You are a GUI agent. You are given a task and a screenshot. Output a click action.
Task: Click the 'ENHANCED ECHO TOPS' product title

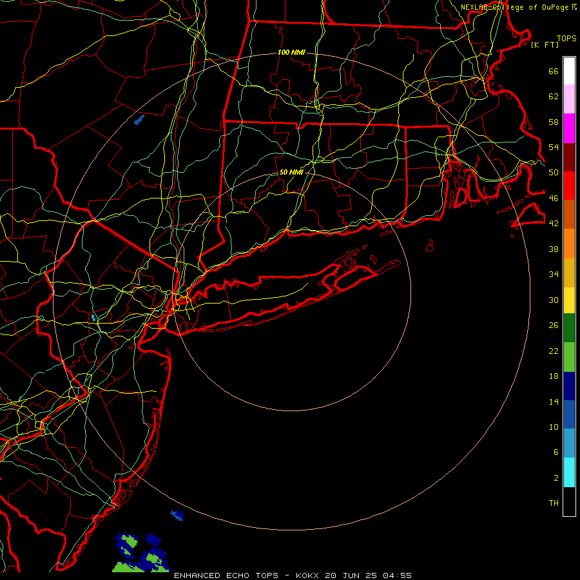click(226, 575)
